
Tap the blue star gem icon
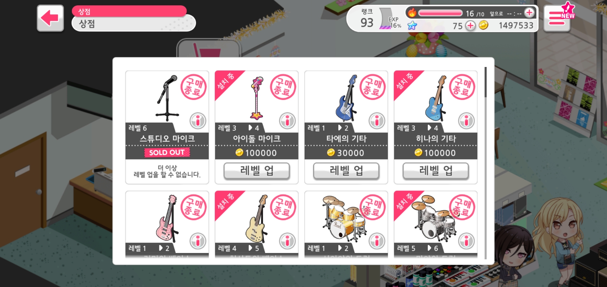click(412, 26)
